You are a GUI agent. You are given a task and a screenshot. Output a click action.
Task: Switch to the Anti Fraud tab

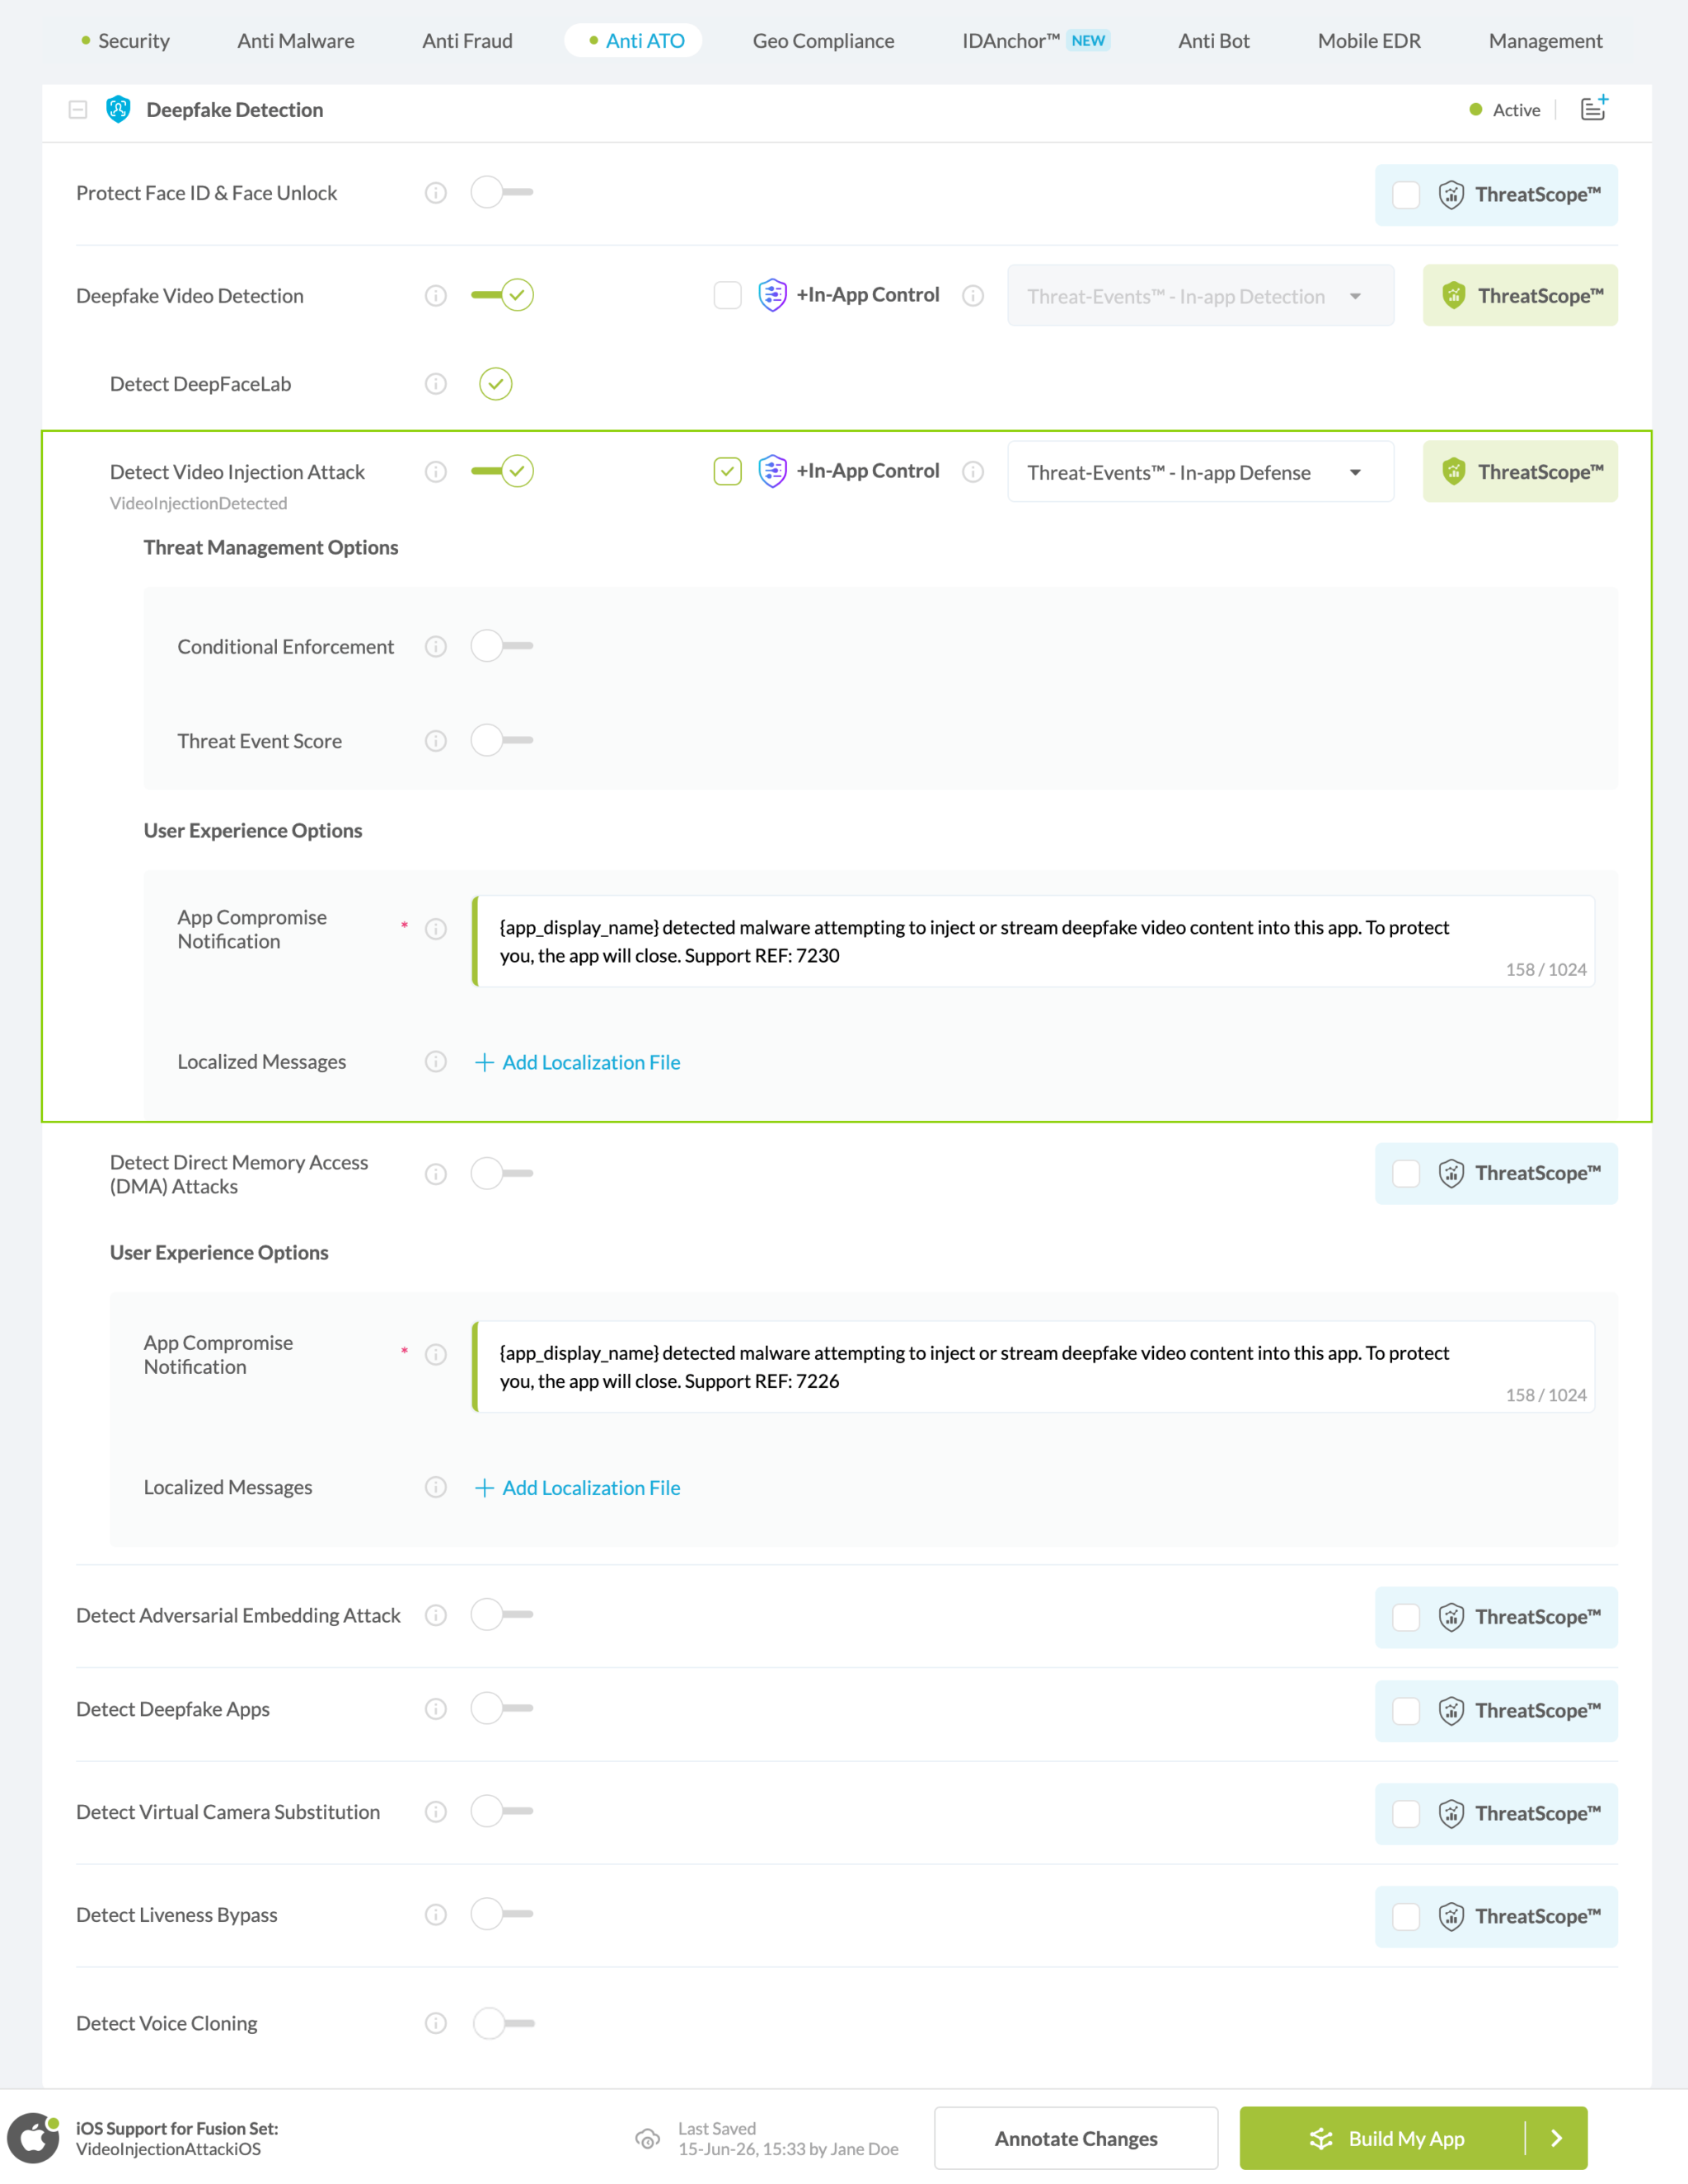click(467, 41)
